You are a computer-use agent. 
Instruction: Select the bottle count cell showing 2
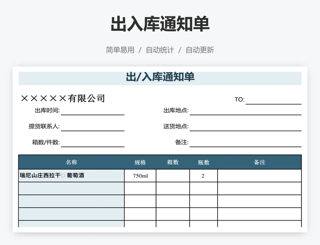(204, 175)
